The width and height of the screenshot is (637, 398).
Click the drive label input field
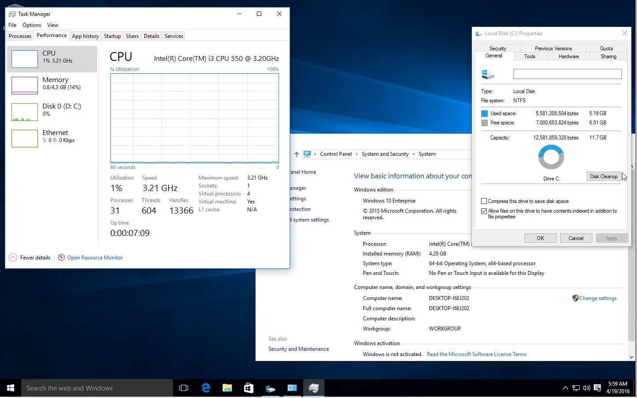[x=567, y=74]
